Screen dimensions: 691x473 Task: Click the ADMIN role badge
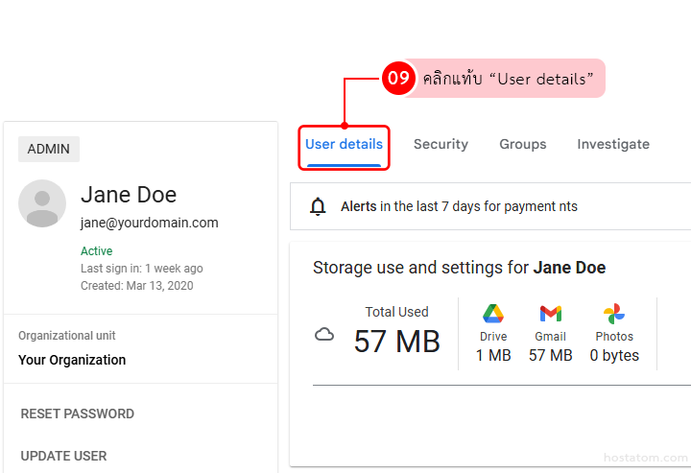pyautogui.click(x=48, y=149)
